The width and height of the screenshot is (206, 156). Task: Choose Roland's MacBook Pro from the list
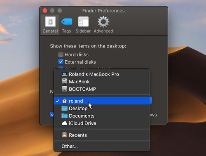102,74
